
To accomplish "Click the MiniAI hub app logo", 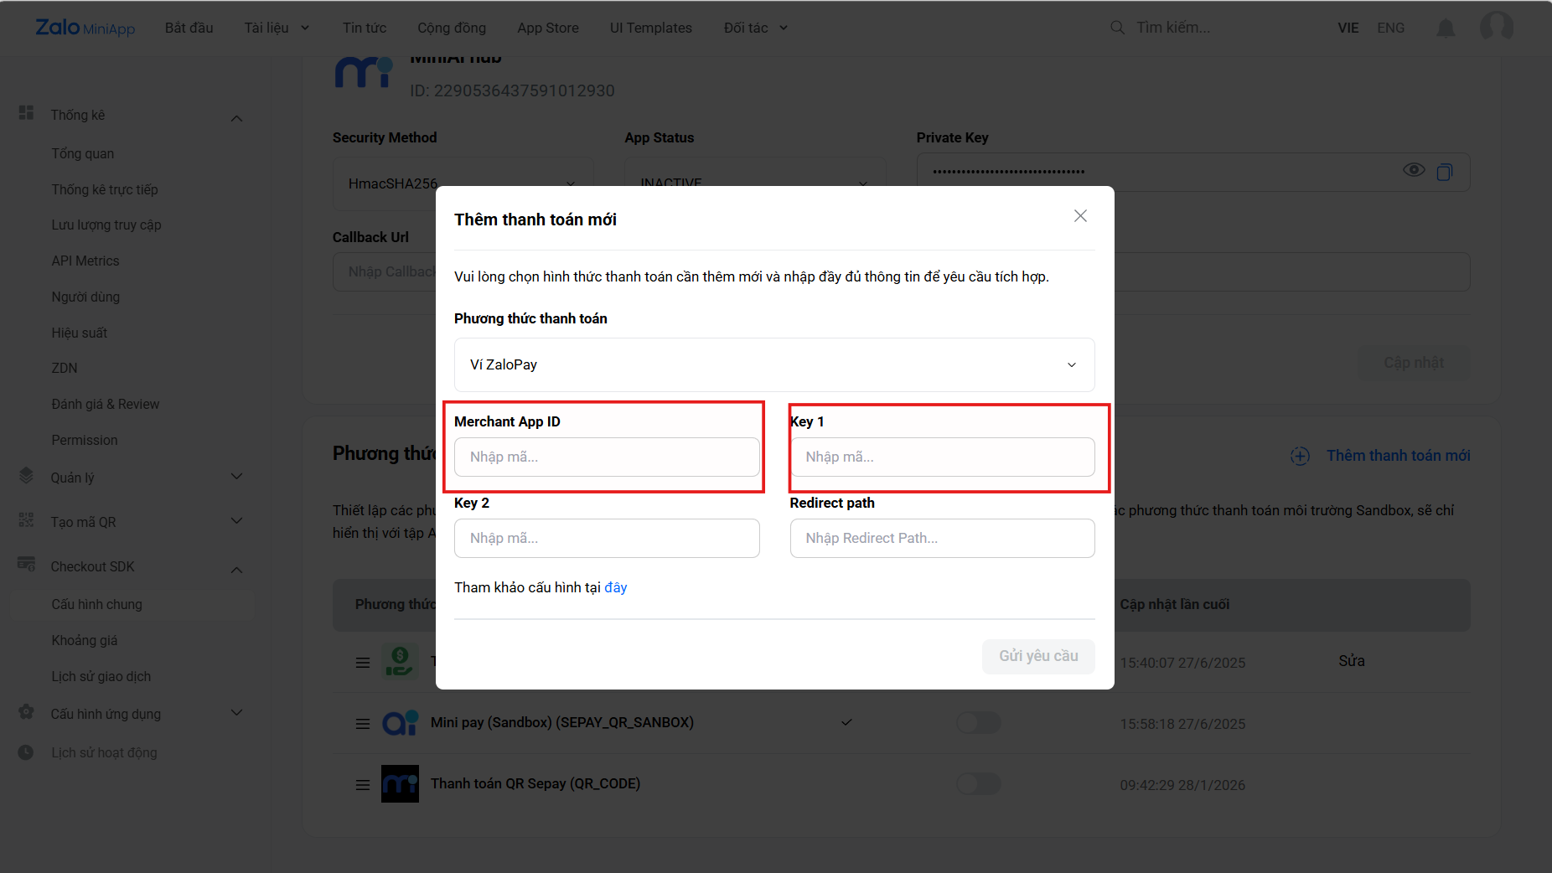I will (364, 73).
